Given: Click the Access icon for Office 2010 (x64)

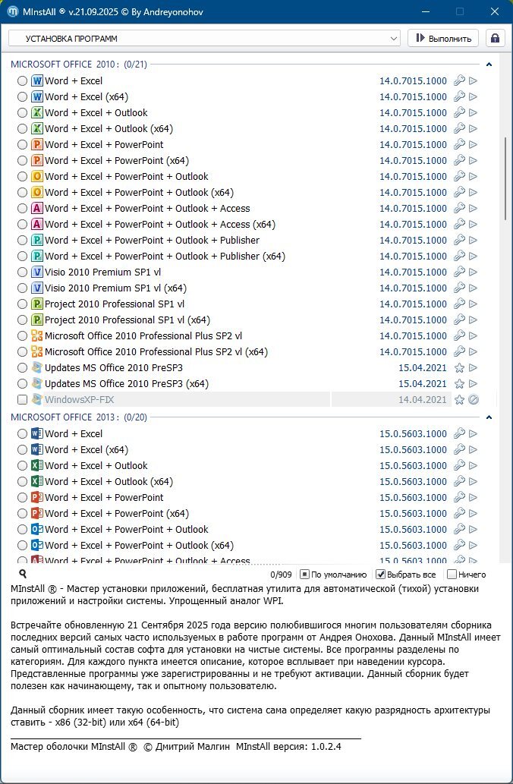Looking at the screenshot, I should coord(36,224).
